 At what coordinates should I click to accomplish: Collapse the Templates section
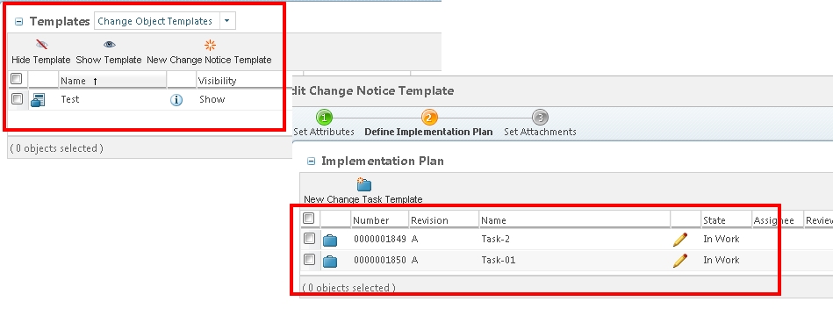19,22
